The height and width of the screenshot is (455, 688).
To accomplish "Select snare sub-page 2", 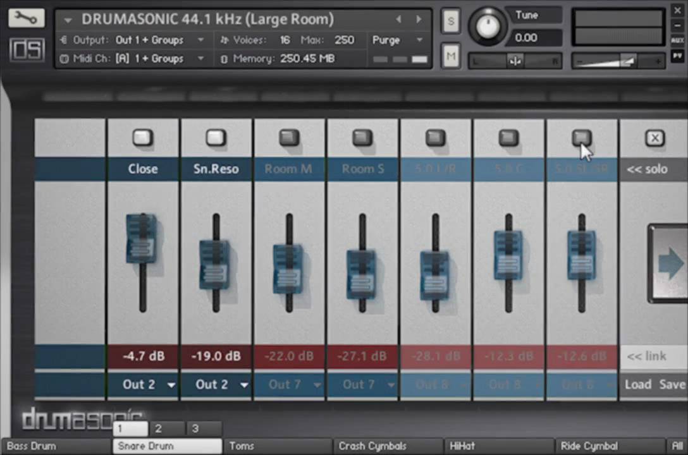I will click(167, 428).
